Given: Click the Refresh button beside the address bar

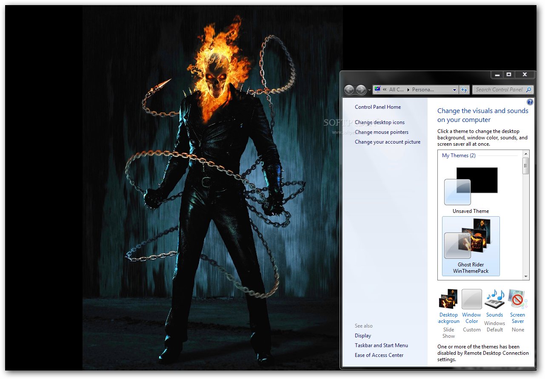Looking at the screenshot, I should click(464, 90).
